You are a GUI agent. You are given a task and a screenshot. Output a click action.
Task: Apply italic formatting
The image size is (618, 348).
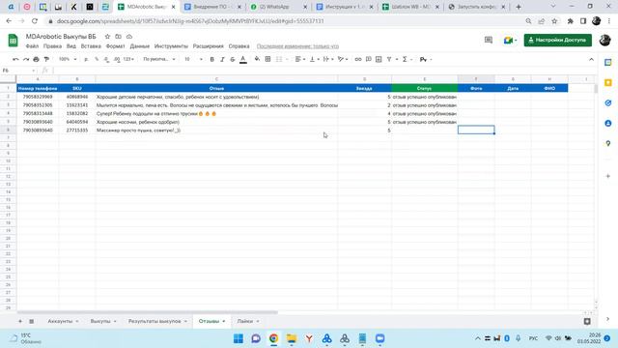point(222,59)
